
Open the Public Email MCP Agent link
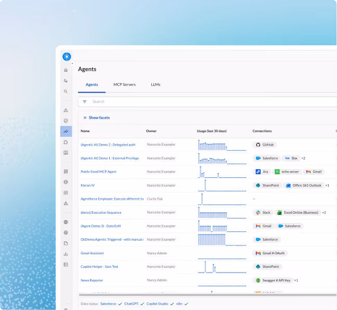98,172
